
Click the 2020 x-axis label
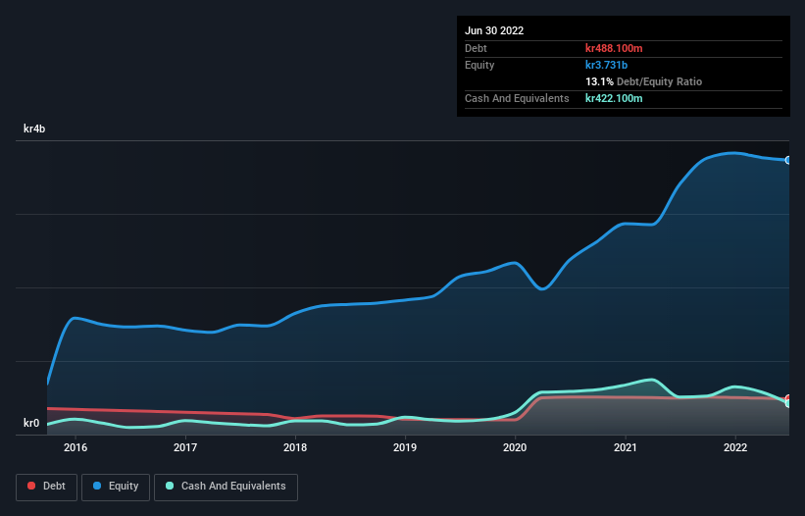pyautogui.click(x=515, y=447)
